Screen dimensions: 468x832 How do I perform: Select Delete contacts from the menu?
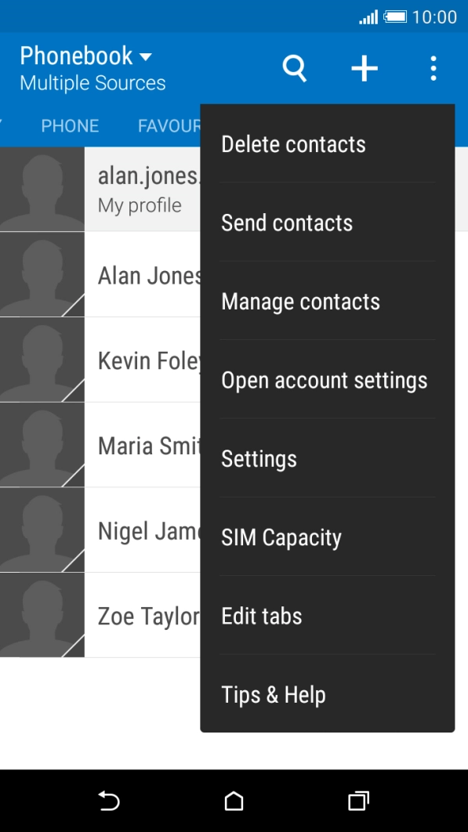tap(293, 144)
